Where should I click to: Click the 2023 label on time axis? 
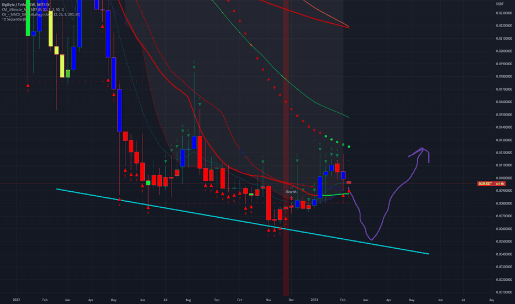click(314, 300)
